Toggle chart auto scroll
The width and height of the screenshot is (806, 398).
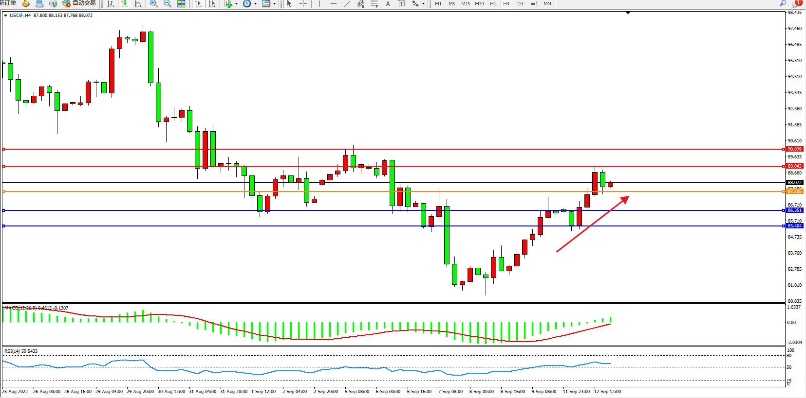[198, 4]
